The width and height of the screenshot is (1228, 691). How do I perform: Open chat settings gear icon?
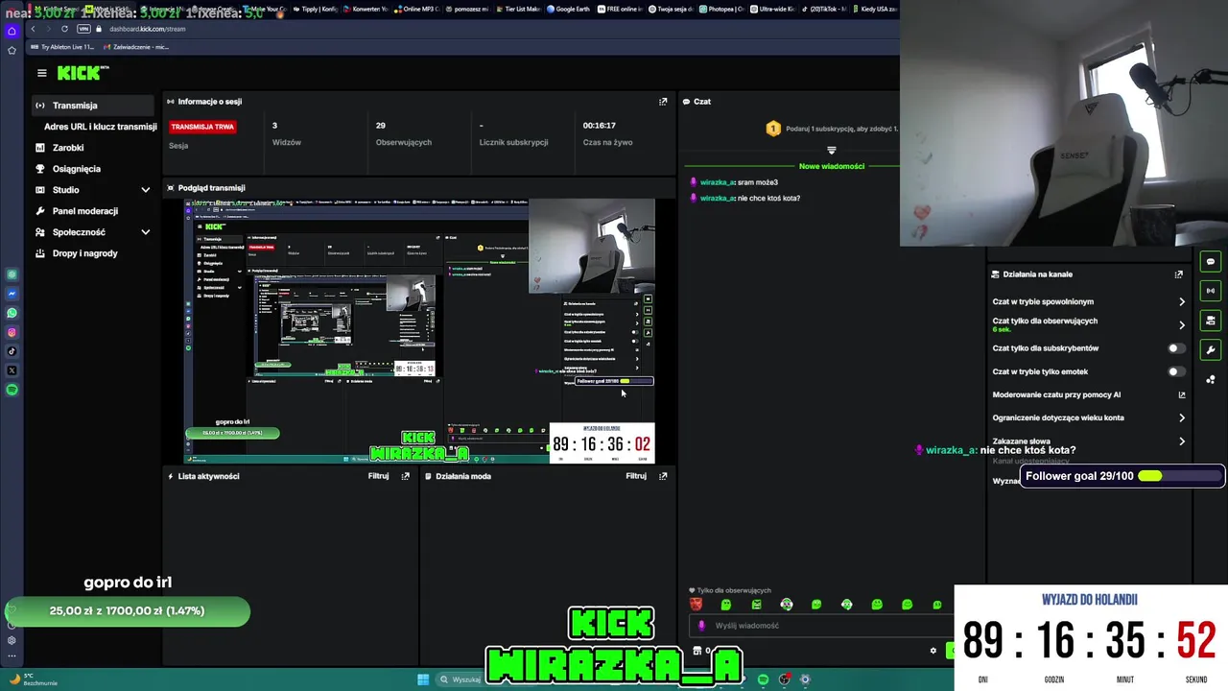(933, 651)
